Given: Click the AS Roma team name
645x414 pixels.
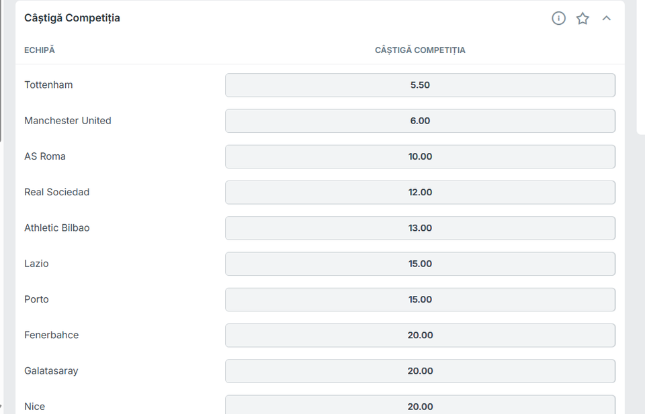Looking at the screenshot, I should (x=45, y=156).
